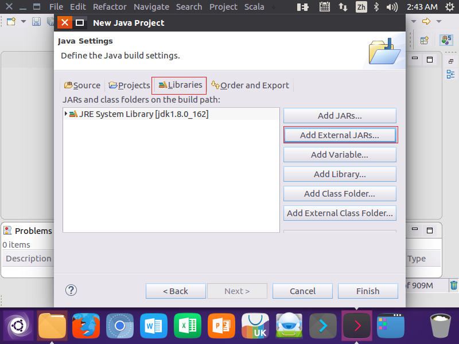Open the Navigate menu

pos(151,7)
